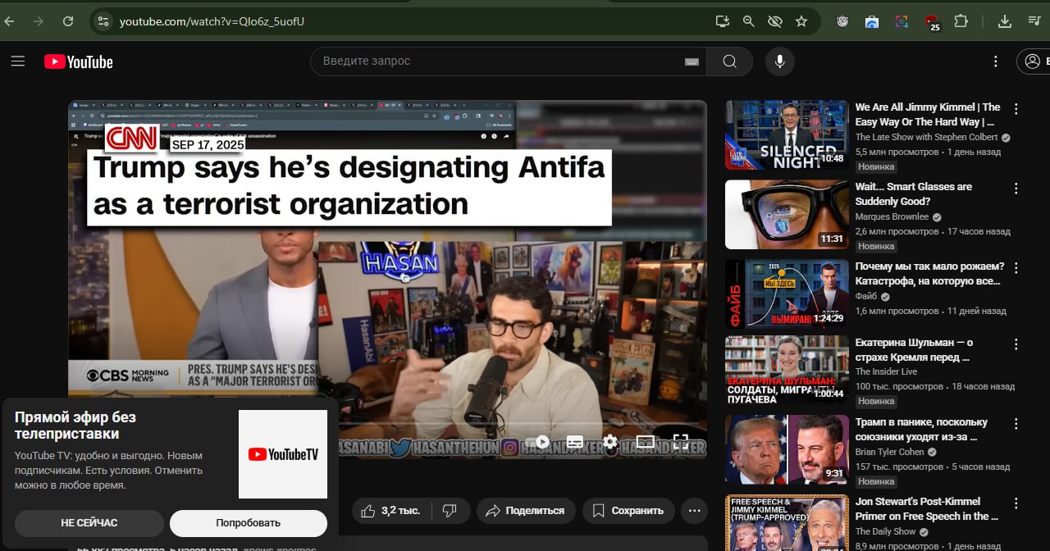This screenshot has width=1050, height=551.
Task: Open 'Почему мы так мало рожаем?' title
Action: pyautogui.click(x=929, y=273)
